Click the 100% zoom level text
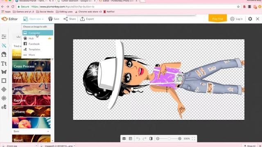Viewport: 262px width, 147px height. pos(187,139)
